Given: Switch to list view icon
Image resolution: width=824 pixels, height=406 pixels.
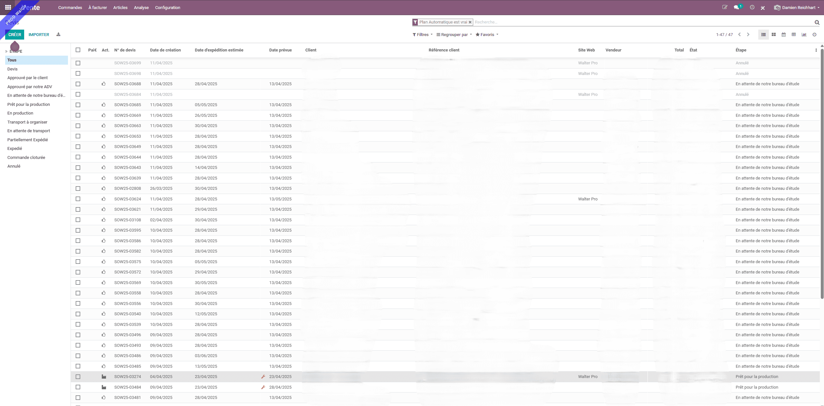Looking at the screenshot, I should click(x=763, y=34).
